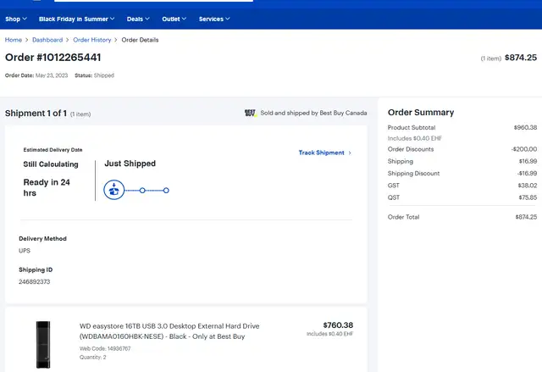Select Web Code 14936767 text
Screen dimensions: 542x372
pos(105,348)
